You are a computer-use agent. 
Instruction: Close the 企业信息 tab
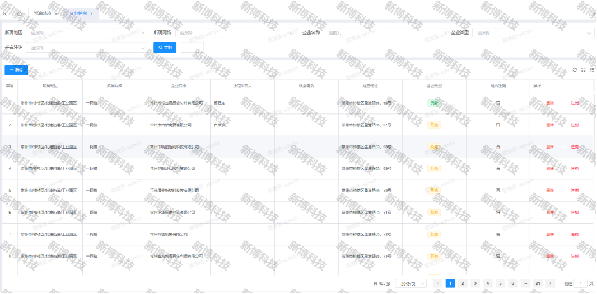tap(91, 13)
